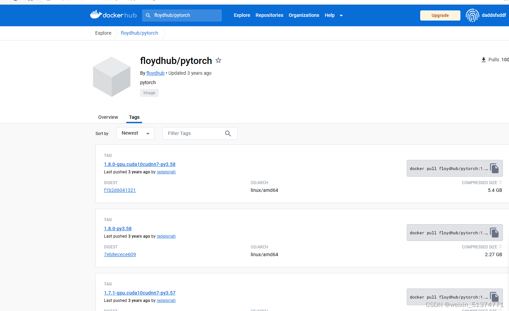Click redeipirati link under 1.8.0-py3.58
This screenshot has height=311, width=509.
point(166,236)
